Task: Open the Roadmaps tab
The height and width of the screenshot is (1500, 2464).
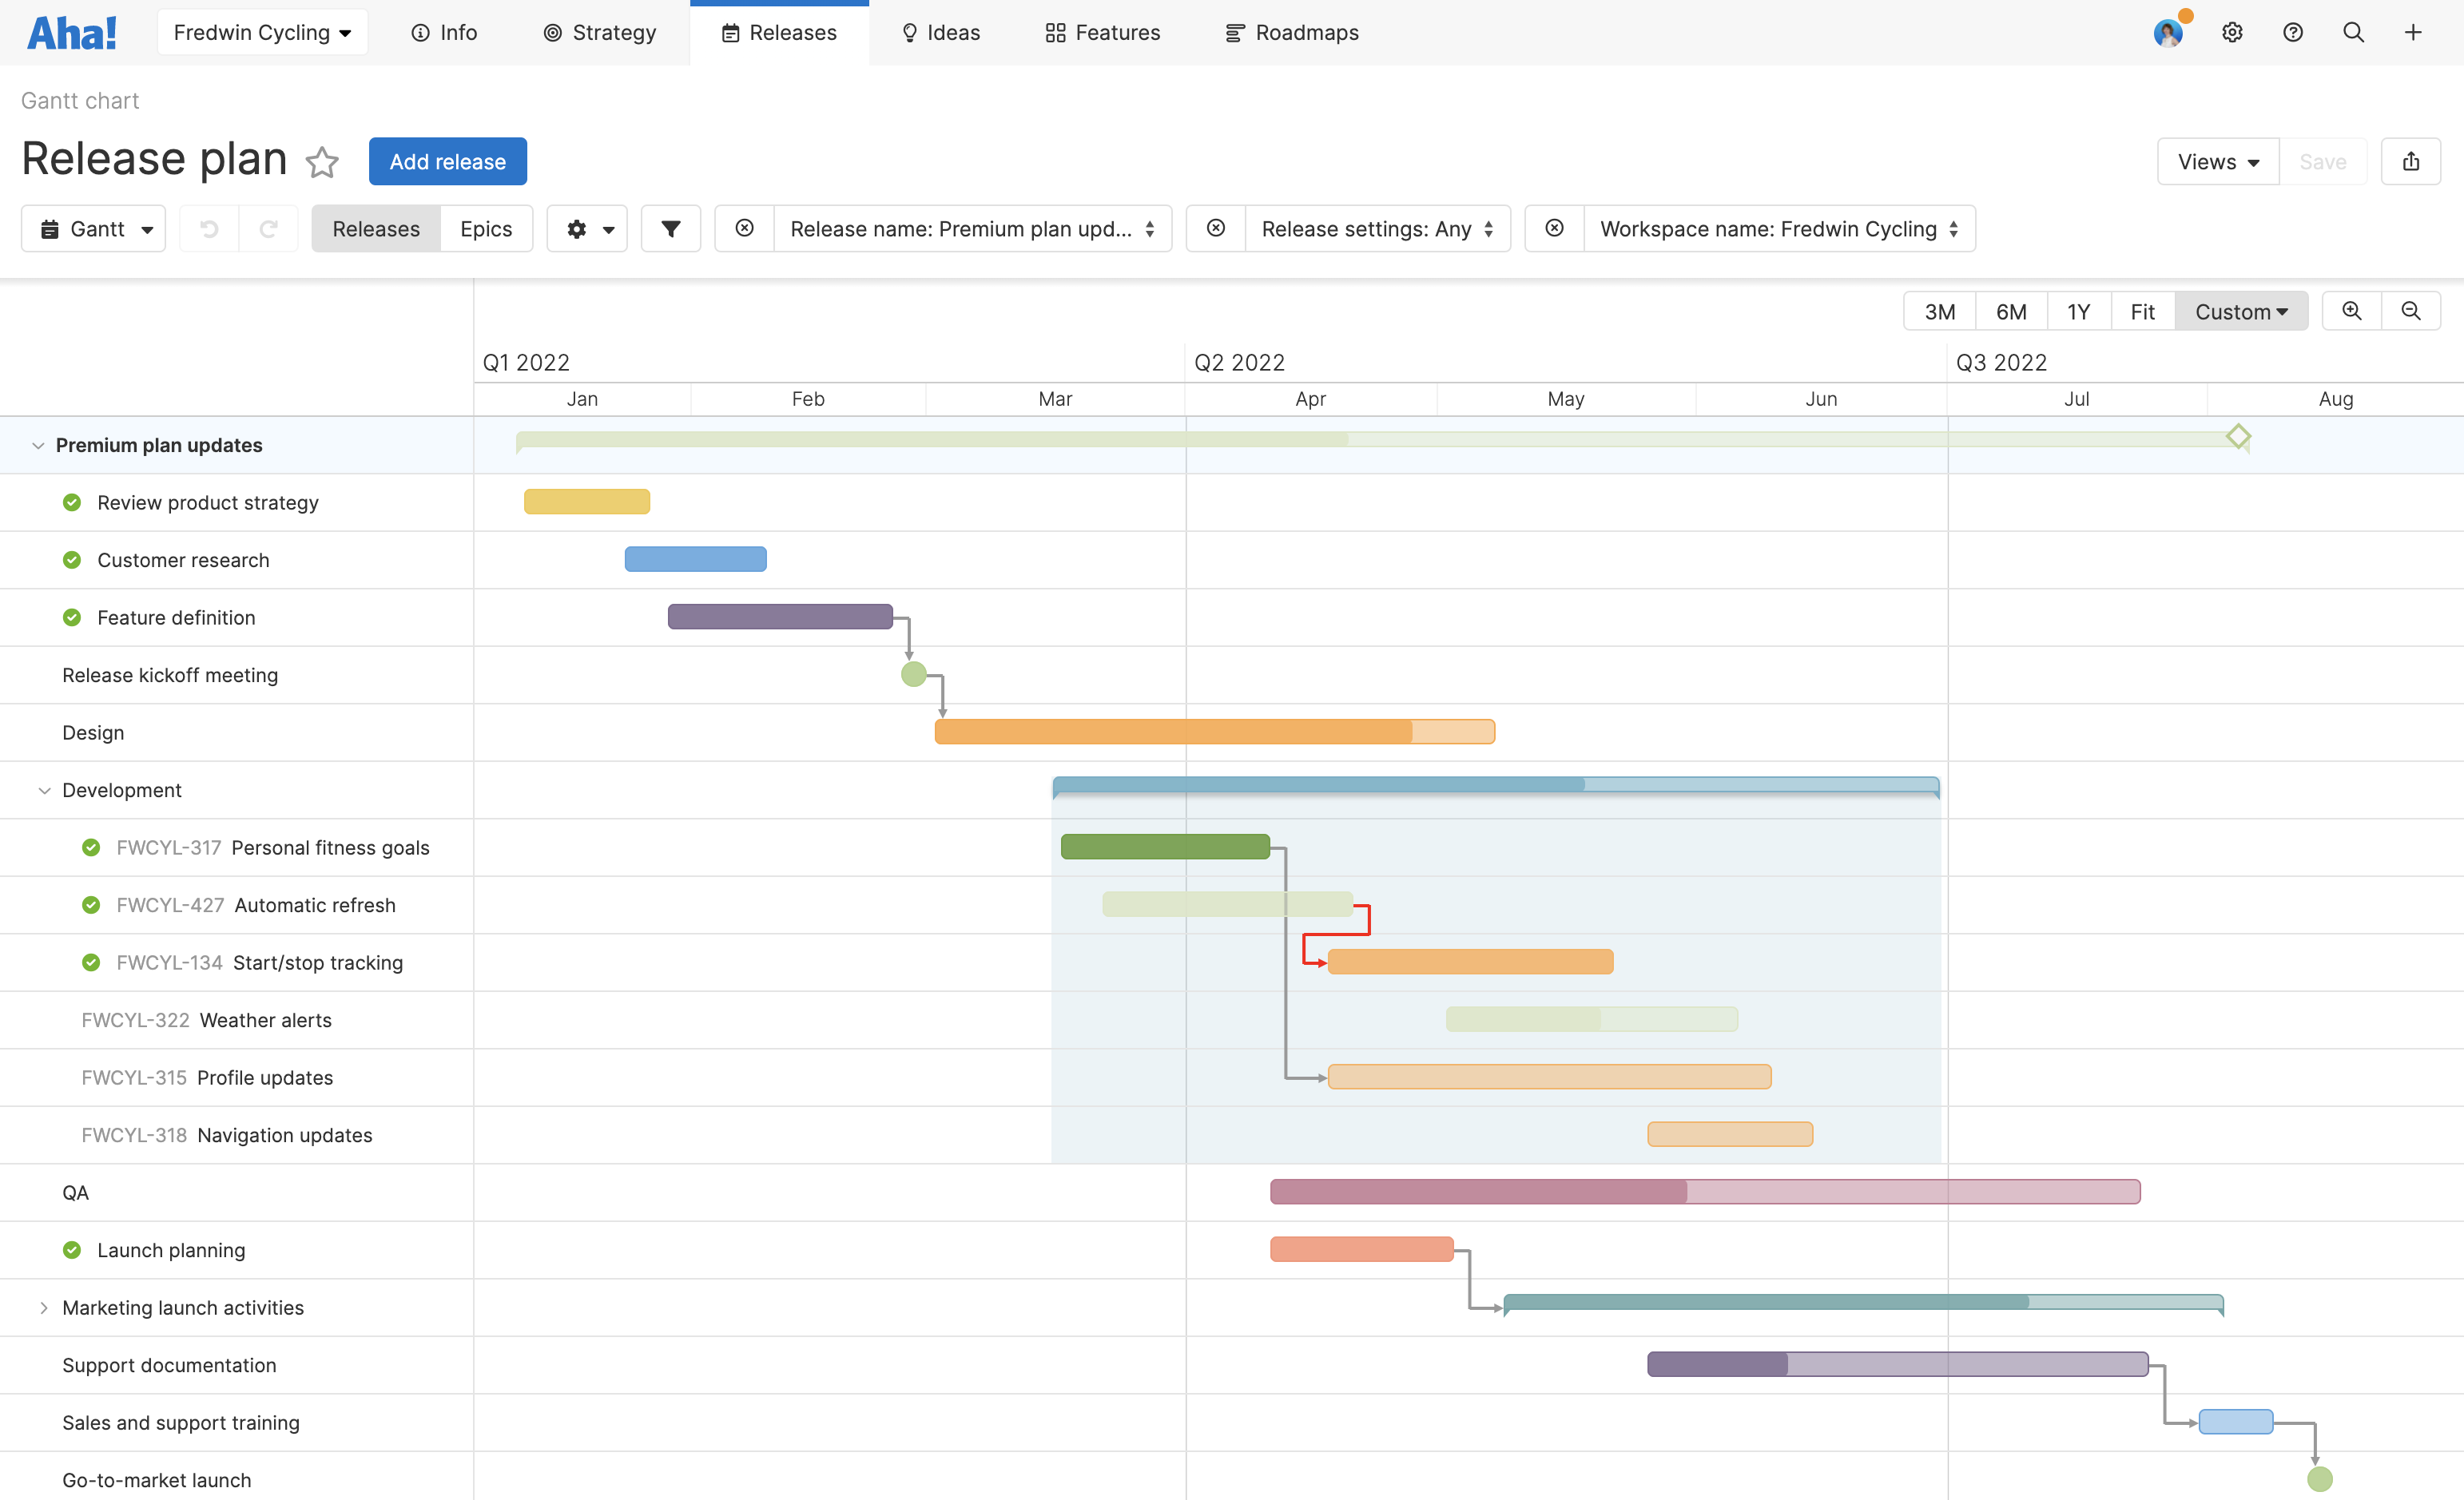Action: point(1291,32)
